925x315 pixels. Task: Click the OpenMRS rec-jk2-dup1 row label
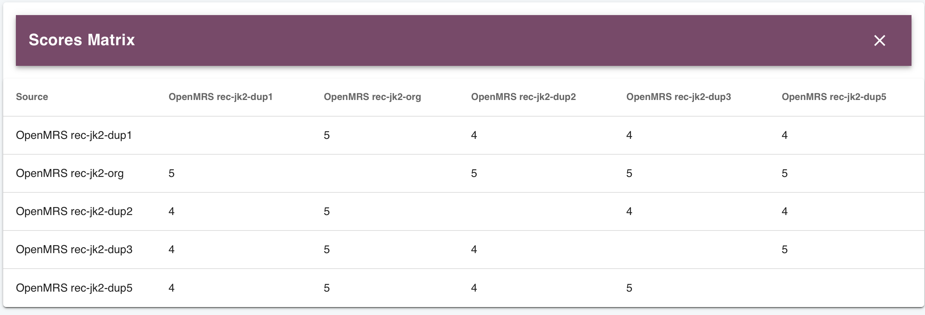click(74, 135)
